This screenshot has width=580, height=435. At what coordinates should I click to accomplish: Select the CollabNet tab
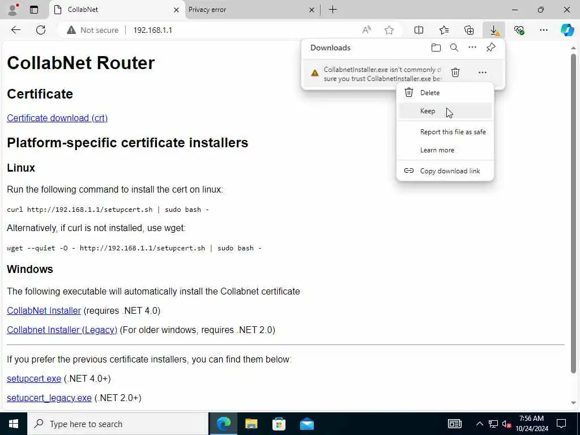pyautogui.click(x=117, y=10)
